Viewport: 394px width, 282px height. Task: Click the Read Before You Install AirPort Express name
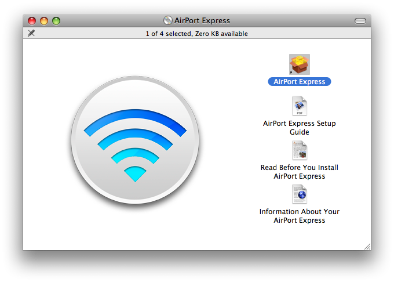[x=300, y=172]
